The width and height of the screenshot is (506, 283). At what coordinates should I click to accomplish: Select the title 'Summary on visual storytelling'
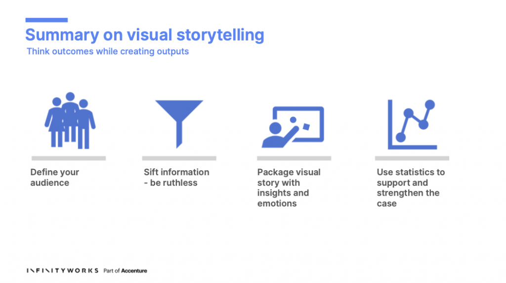[x=145, y=35]
